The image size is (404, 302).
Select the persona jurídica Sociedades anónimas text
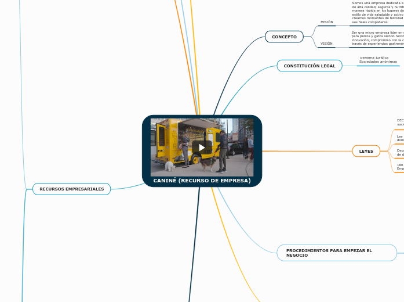(x=378, y=60)
